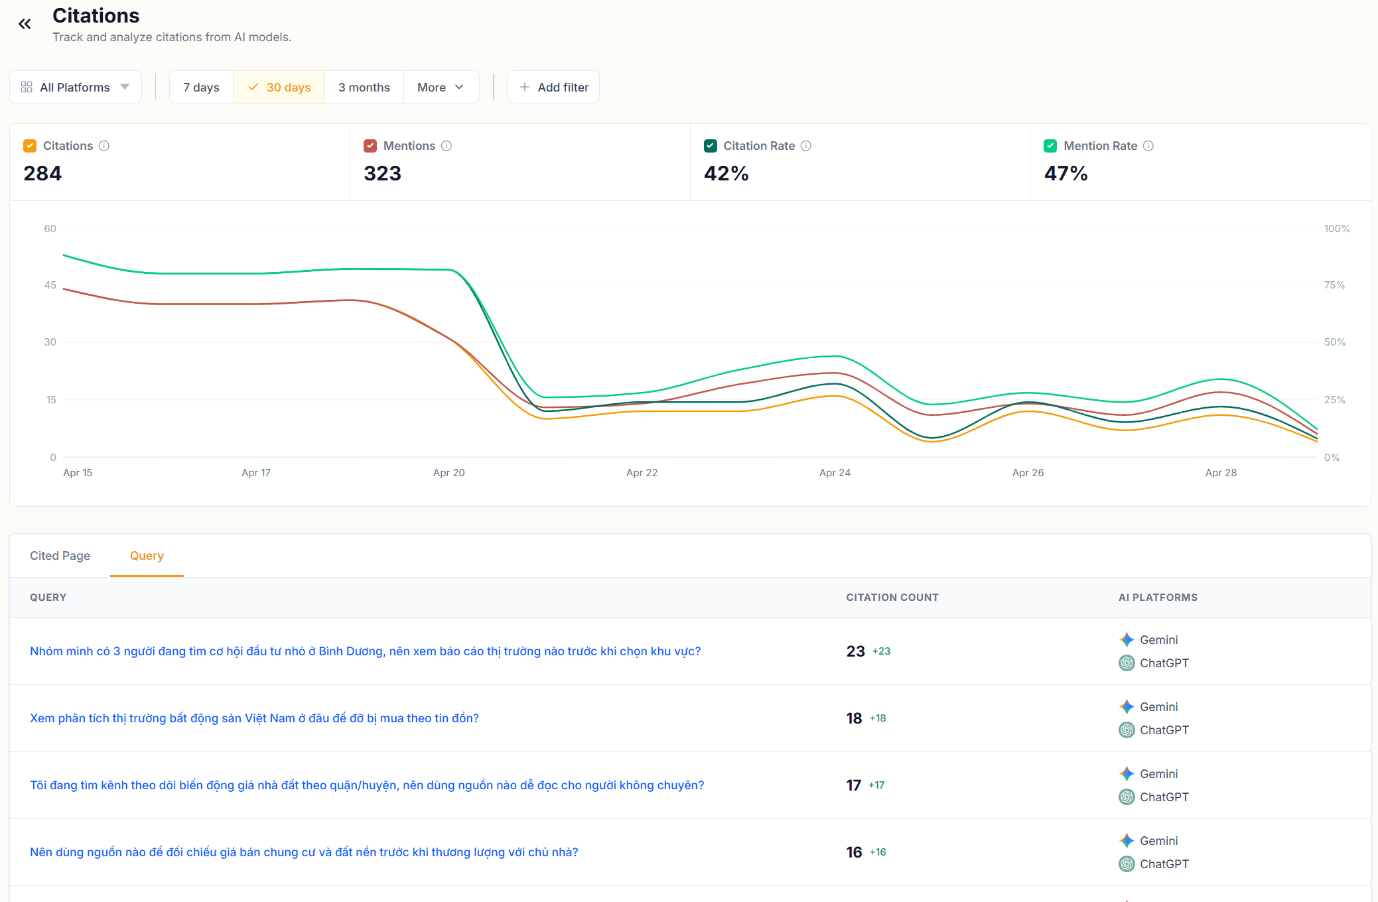
Task: Uncheck the Citations metric checkbox
Action: [30, 146]
